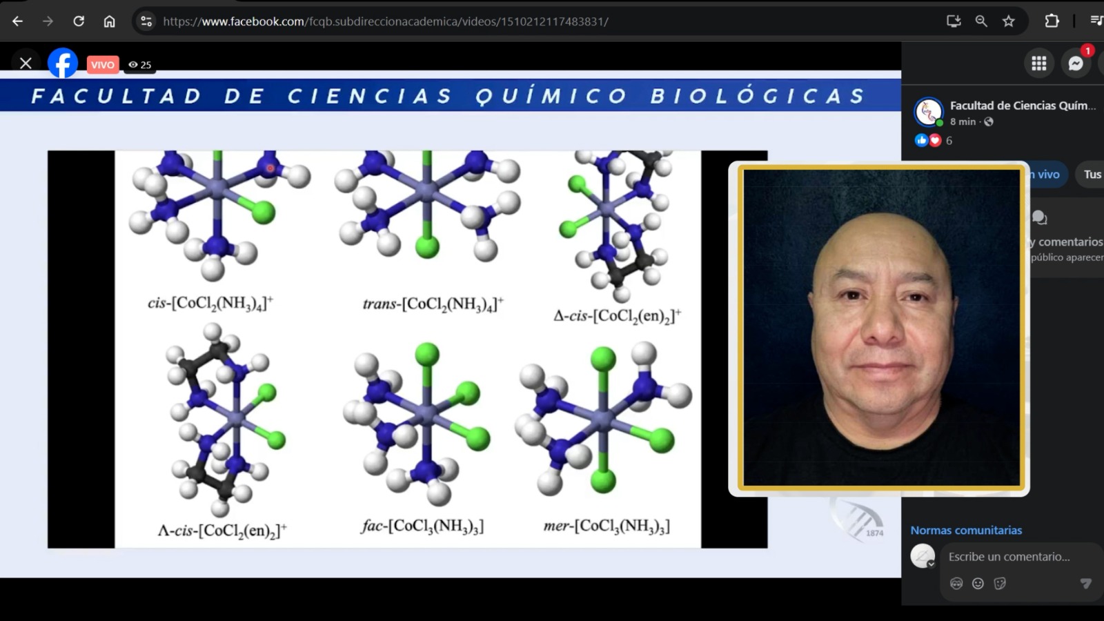The height and width of the screenshot is (621, 1104).
Task: Open Messenger with one notification
Action: pos(1075,63)
